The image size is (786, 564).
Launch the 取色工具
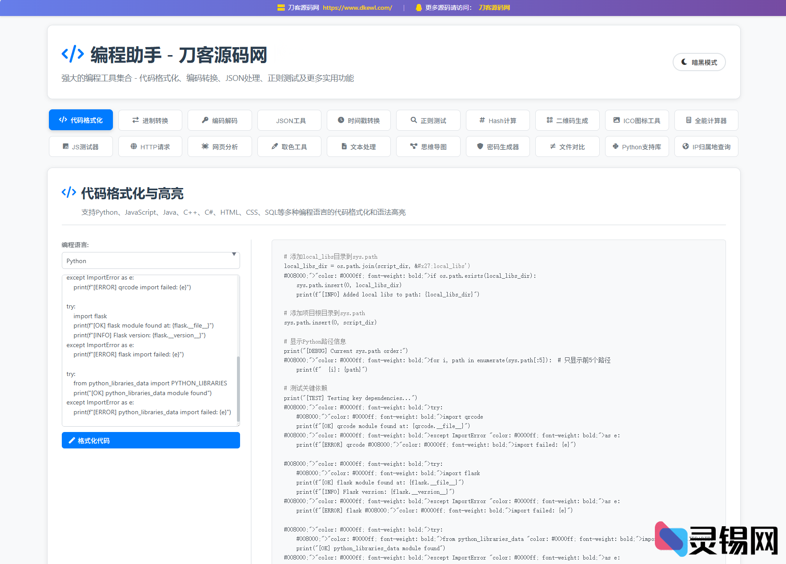pyautogui.click(x=289, y=146)
